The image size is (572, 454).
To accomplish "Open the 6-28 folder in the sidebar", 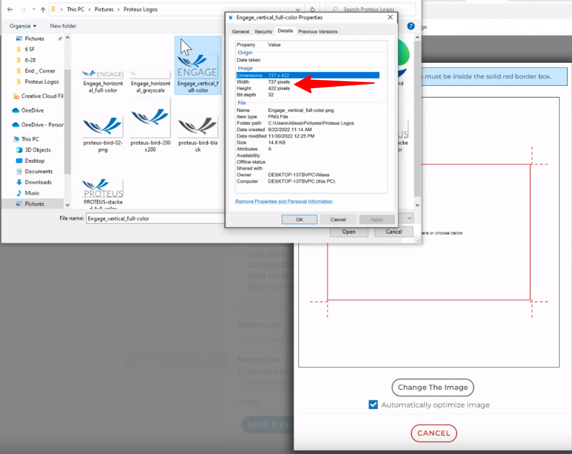I will (30, 60).
